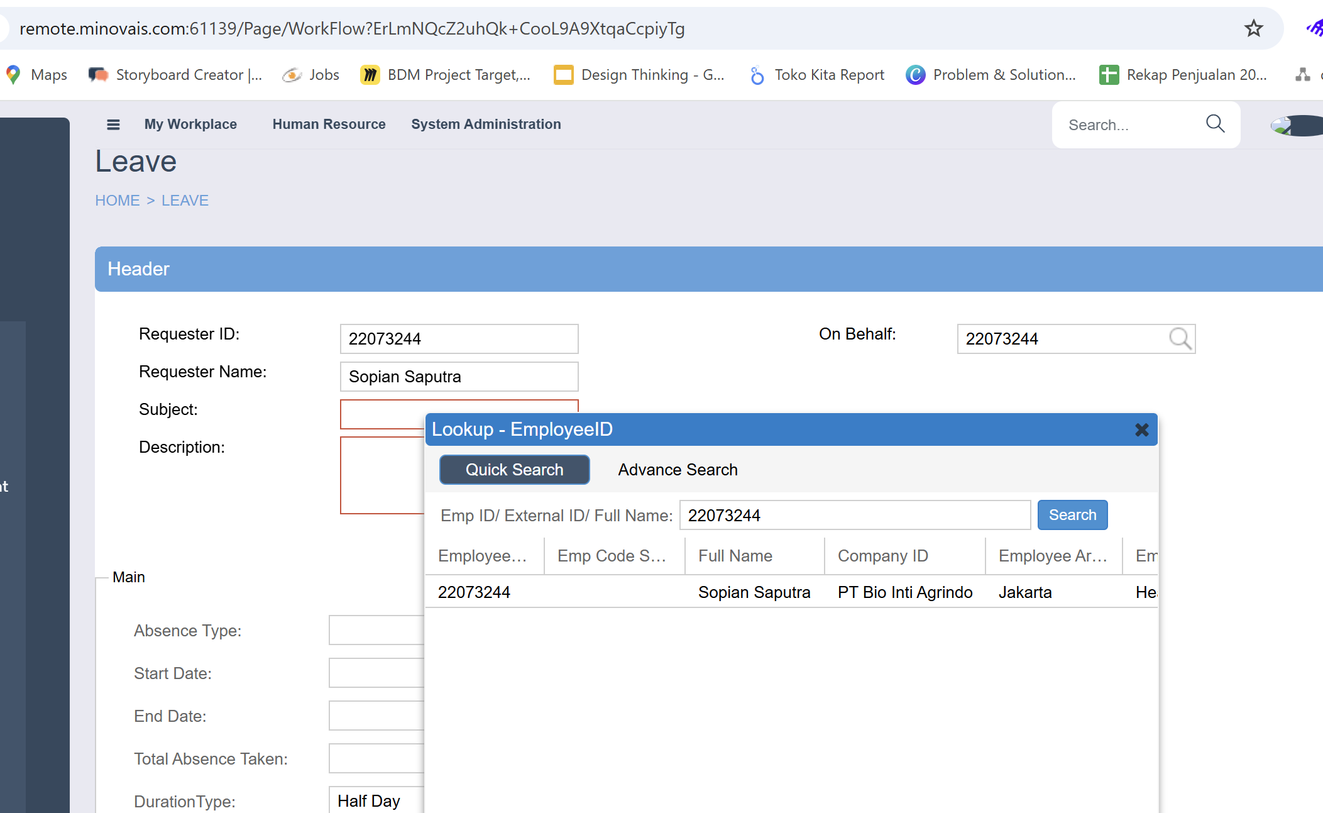Open Rekap Penjualan bookmark
This screenshot has height=813, width=1323.
[x=1183, y=75]
